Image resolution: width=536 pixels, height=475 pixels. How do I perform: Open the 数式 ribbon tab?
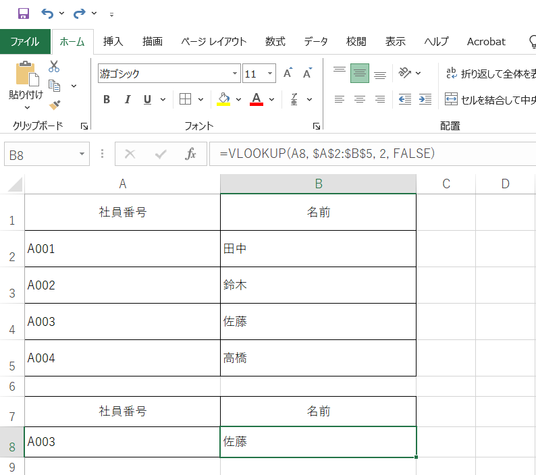point(275,41)
